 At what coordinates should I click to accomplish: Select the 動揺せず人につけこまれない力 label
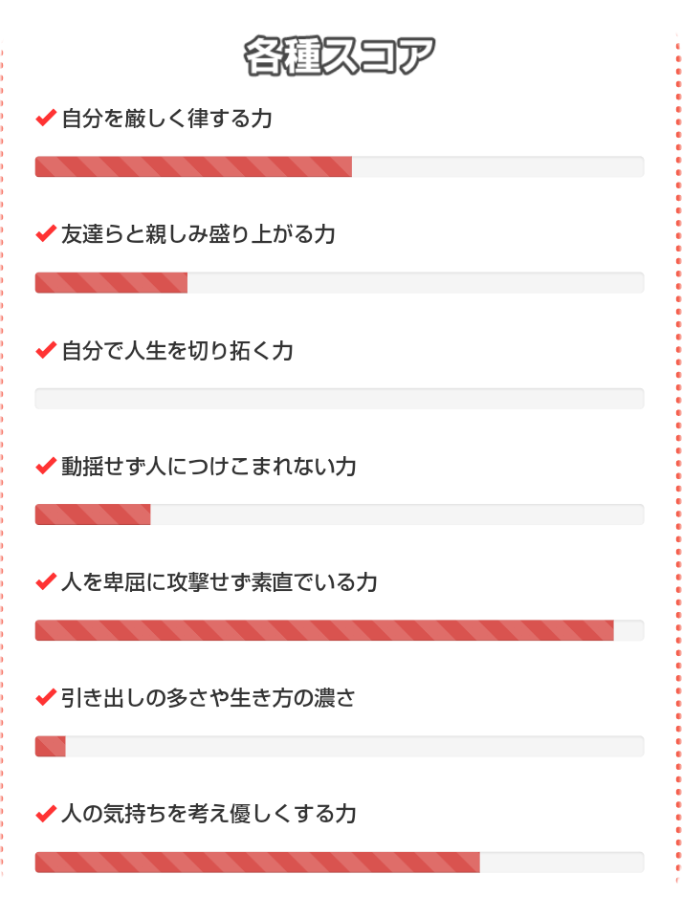209,467
